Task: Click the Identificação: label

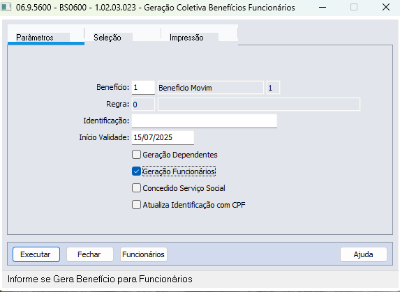Action: [106, 121]
